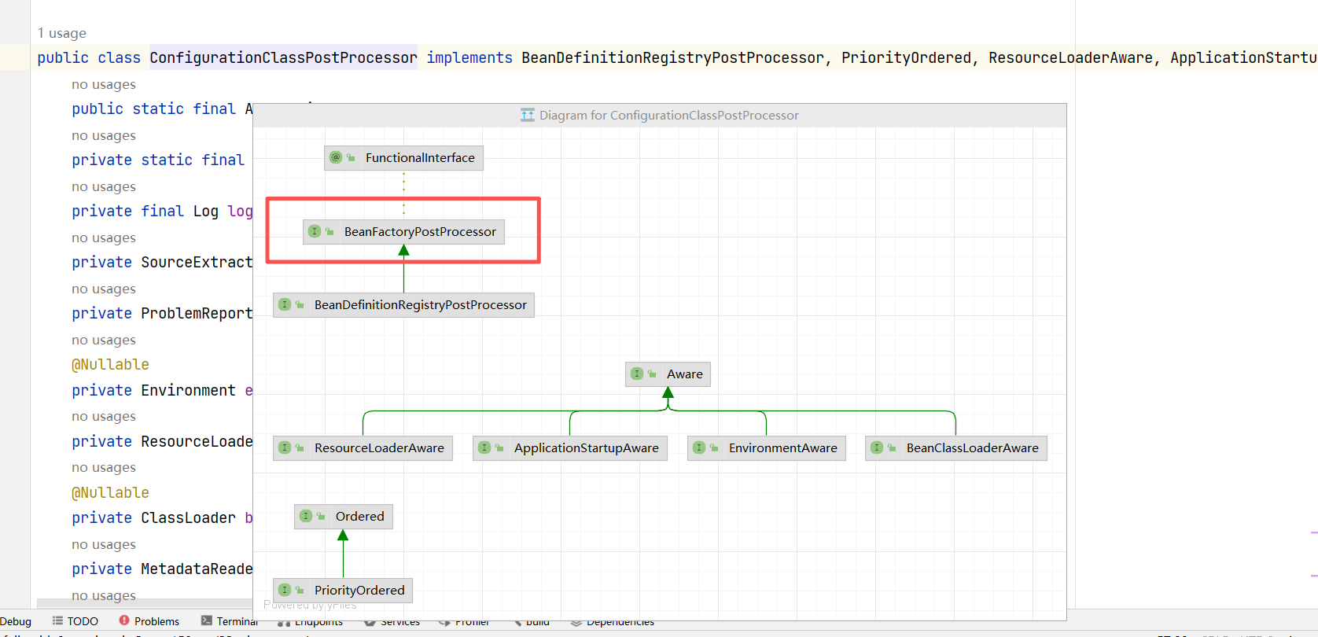Click the "private ClassLoader" field line

click(162, 517)
